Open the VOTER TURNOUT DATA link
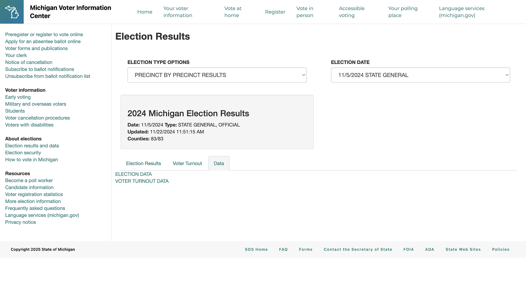Image resolution: width=526 pixels, height=286 pixels. click(142, 181)
